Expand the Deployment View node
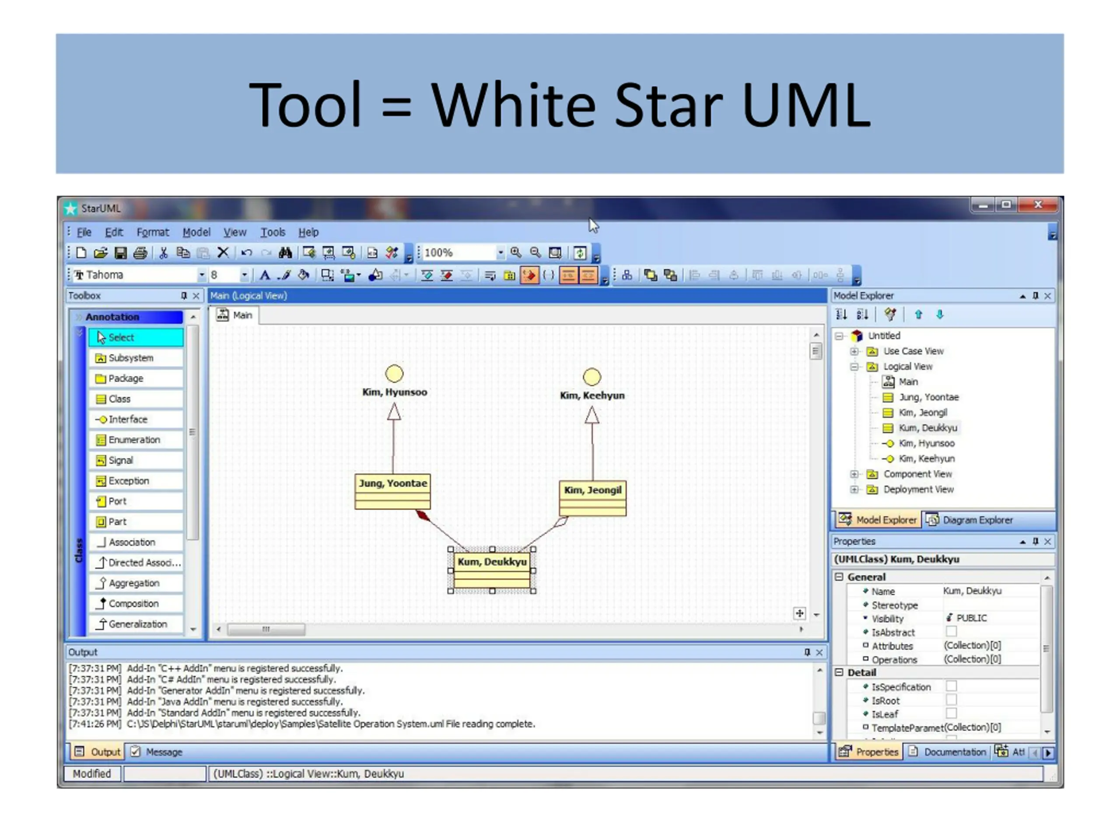This screenshot has width=1120, height=840. [854, 489]
